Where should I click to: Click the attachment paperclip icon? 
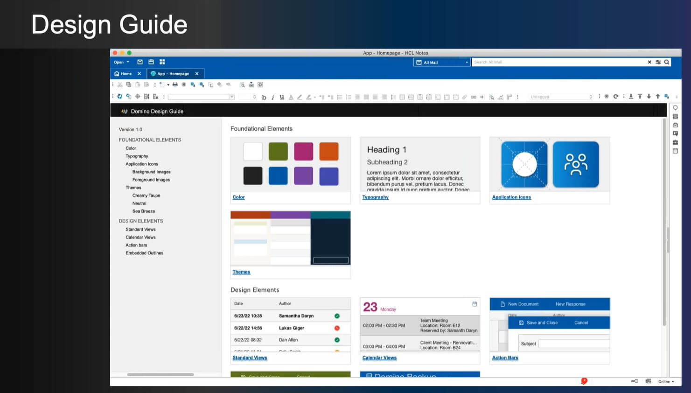pos(464,97)
